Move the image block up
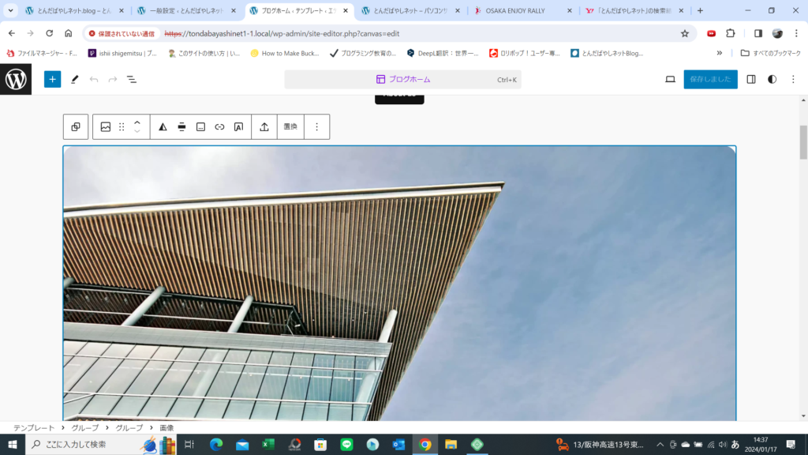The height and width of the screenshot is (455, 808). tap(137, 122)
